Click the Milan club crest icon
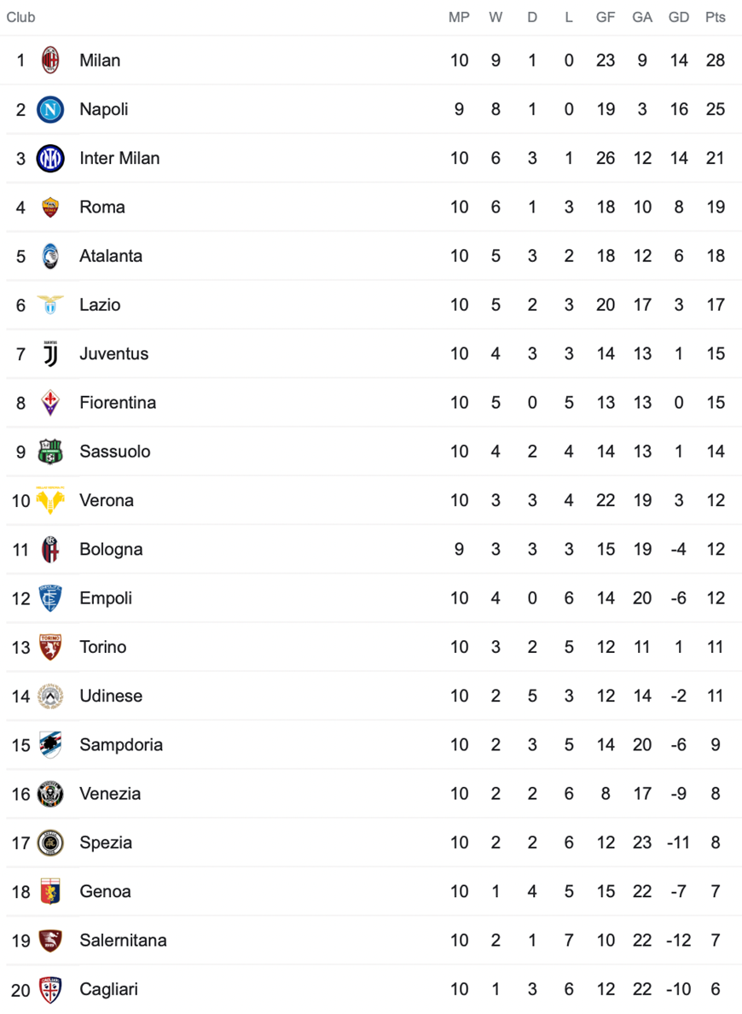Screen dimensions: 742x1014 50,60
